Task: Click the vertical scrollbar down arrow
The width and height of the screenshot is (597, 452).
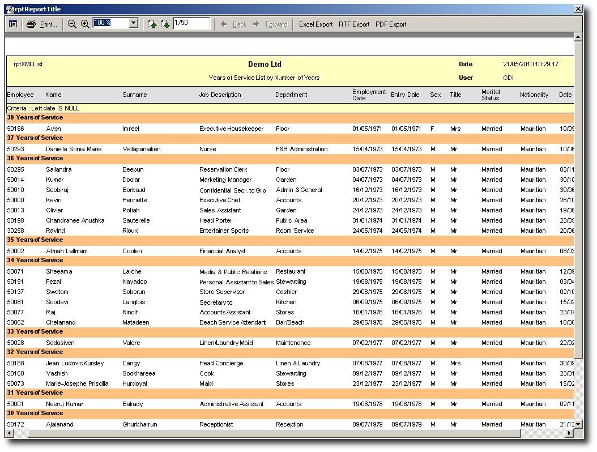Action: [x=578, y=423]
